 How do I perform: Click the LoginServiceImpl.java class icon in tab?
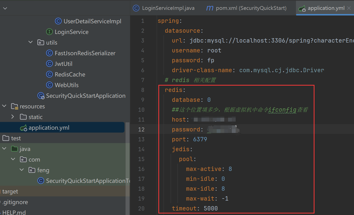(x=136, y=8)
